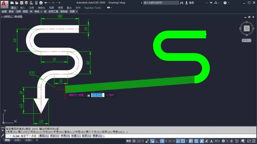Plot the drawing using the printer icon

[x=41, y=3]
